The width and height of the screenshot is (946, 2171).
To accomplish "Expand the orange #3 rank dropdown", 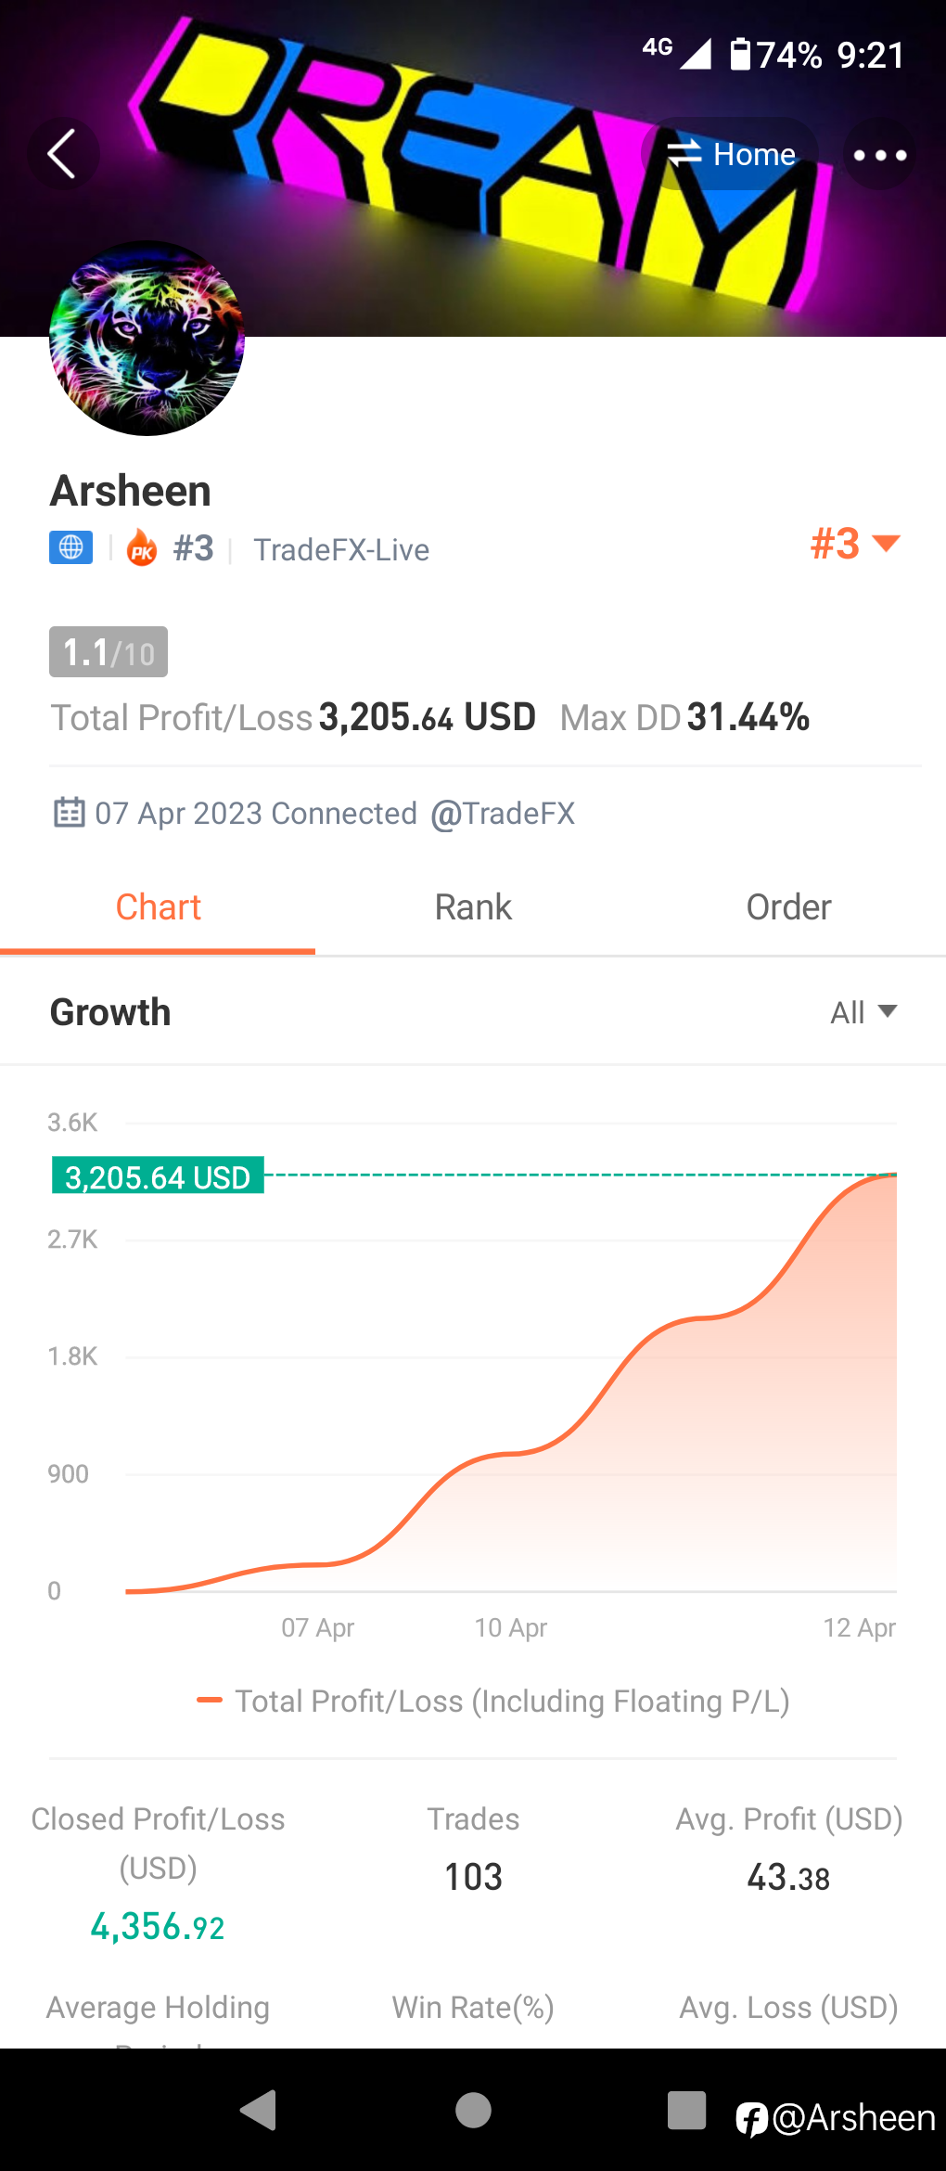I will [854, 544].
